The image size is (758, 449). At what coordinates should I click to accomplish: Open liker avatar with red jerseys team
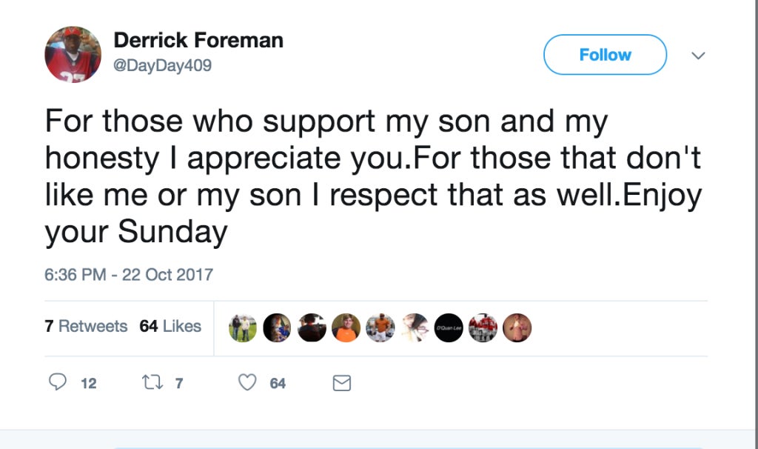coord(483,327)
